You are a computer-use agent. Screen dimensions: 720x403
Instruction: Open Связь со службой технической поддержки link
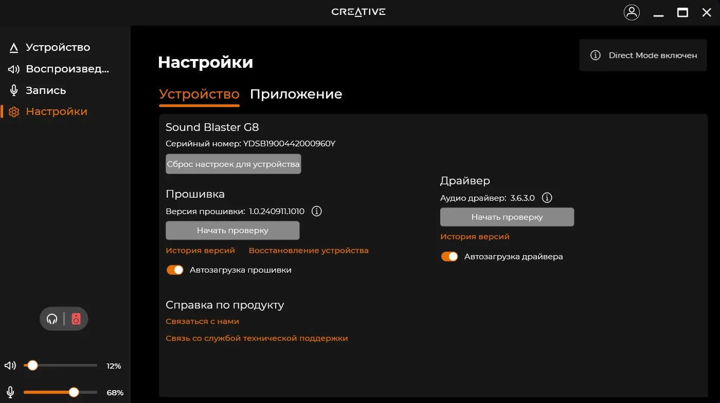257,338
